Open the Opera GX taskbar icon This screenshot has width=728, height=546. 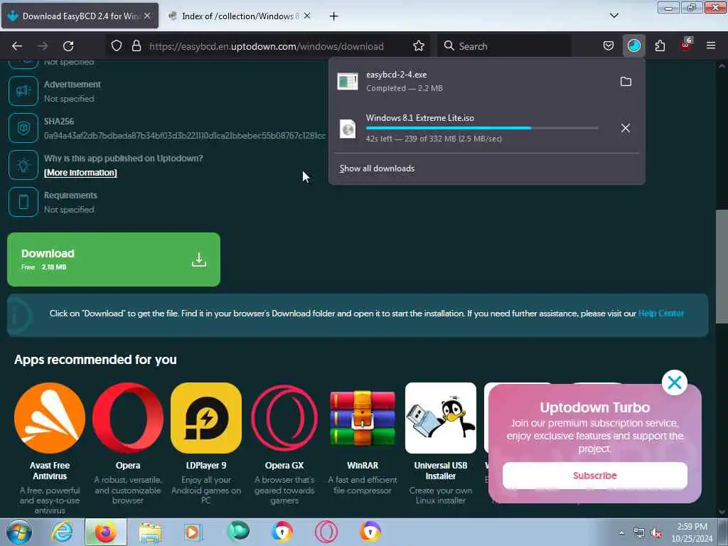[x=326, y=532]
